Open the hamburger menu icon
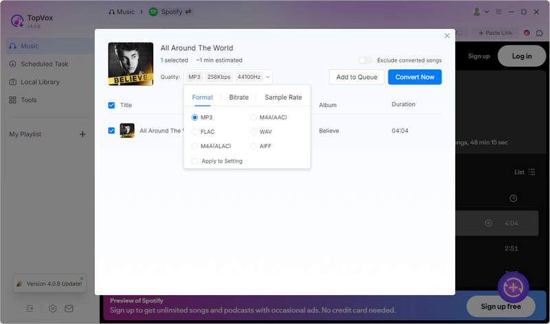 [x=498, y=12]
